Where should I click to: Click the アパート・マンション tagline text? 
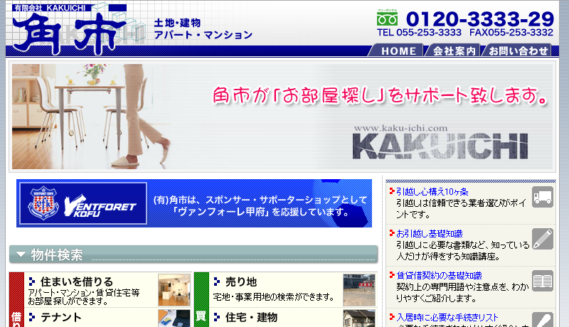coord(203,35)
